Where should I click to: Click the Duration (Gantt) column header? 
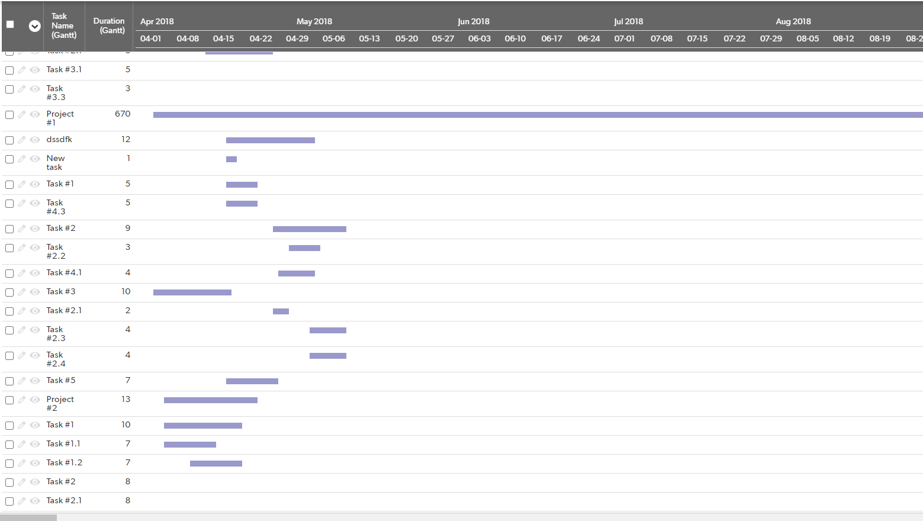(x=109, y=26)
